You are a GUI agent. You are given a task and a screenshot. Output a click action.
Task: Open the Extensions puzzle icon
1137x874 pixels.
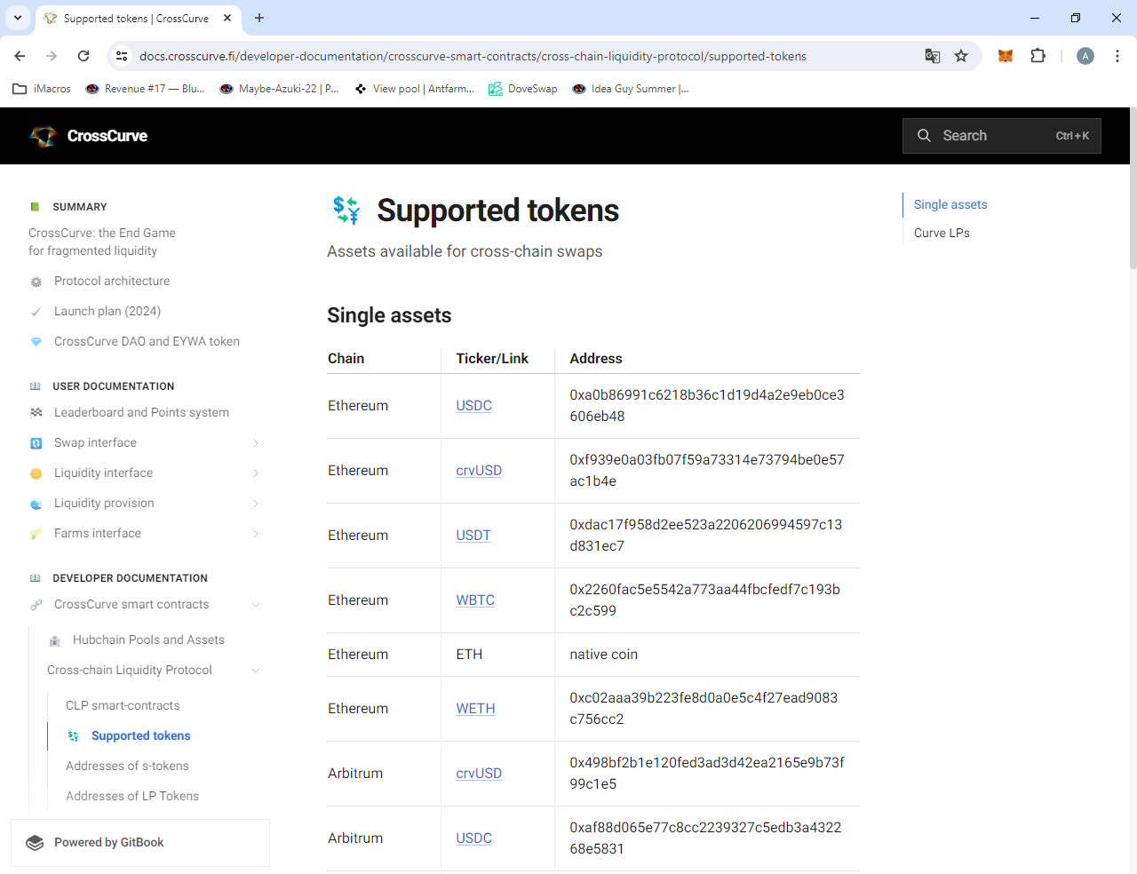pyautogui.click(x=1038, y=56)
